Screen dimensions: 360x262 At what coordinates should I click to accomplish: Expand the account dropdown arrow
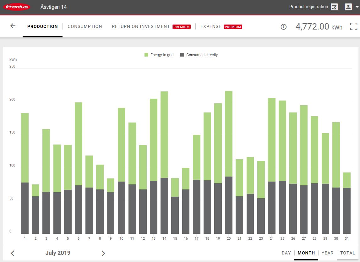[x=357, y=7]
